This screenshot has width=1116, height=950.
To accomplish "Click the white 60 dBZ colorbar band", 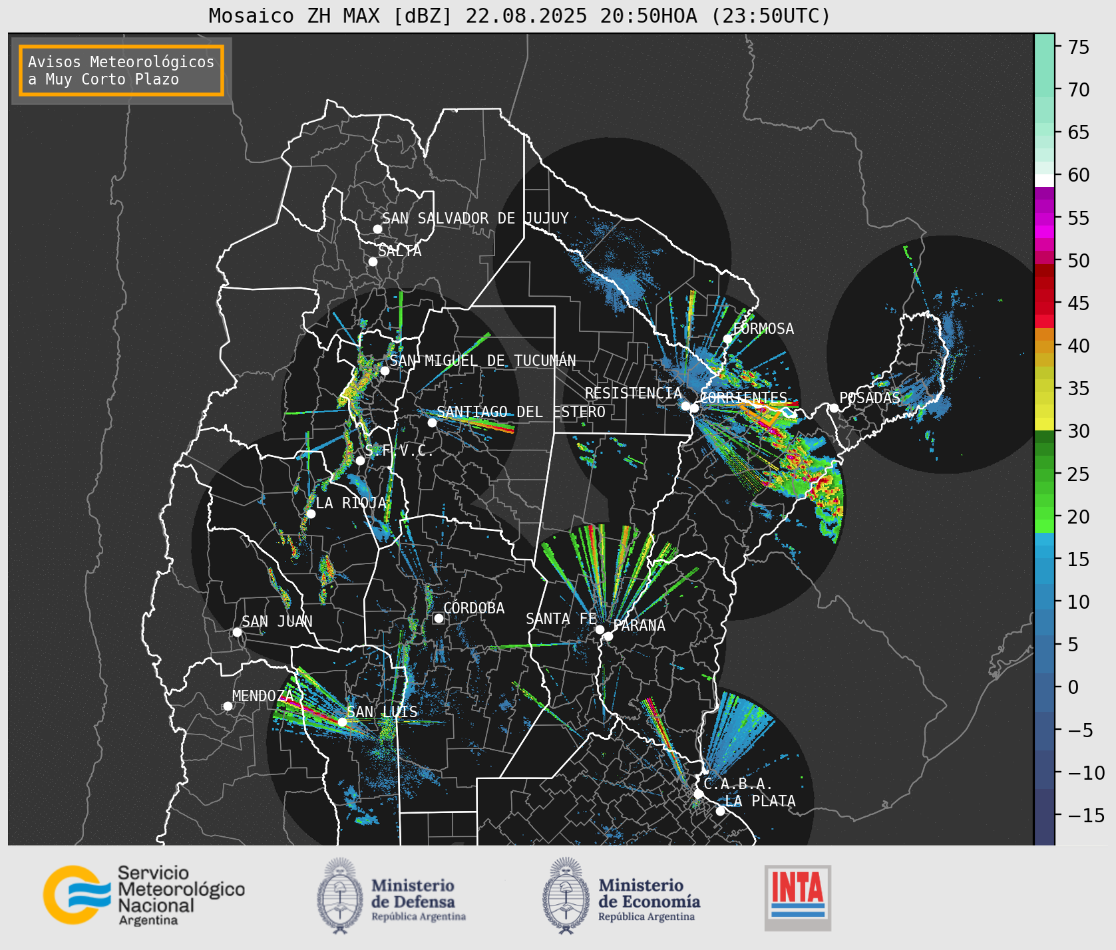I will coord(1044,180).
